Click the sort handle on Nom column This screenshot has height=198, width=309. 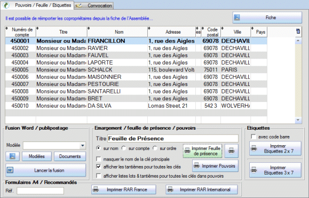[89, 28]
